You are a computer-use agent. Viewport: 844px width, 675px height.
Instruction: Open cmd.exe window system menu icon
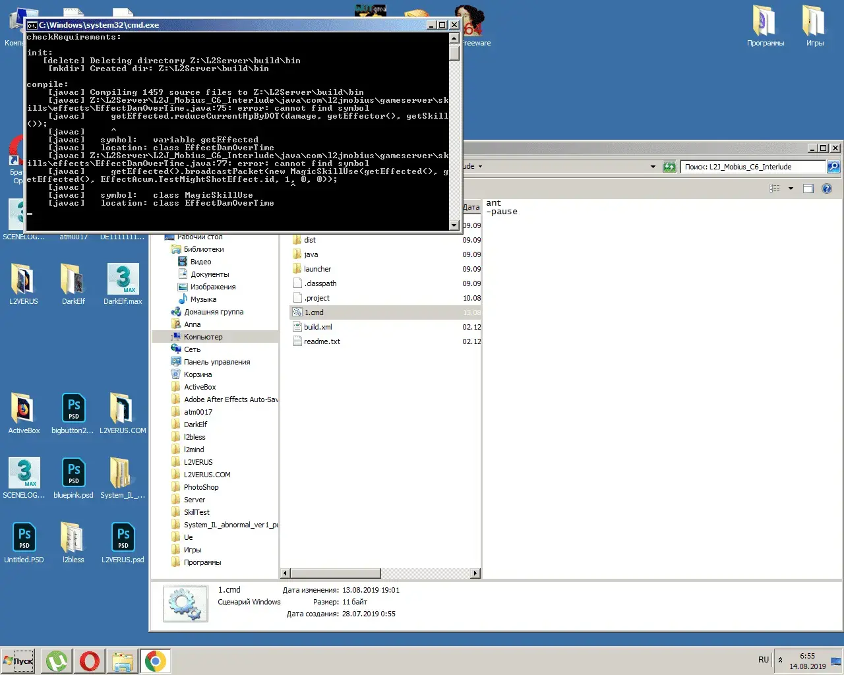[x=32, y=25]
